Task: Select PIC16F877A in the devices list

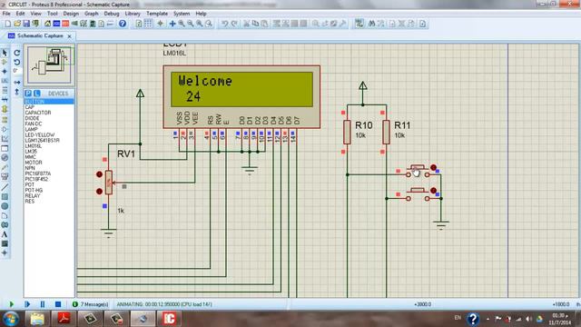Action: (x=38, y=173)
